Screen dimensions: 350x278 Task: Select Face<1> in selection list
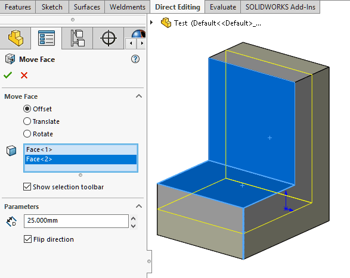[x=80, y=149]
